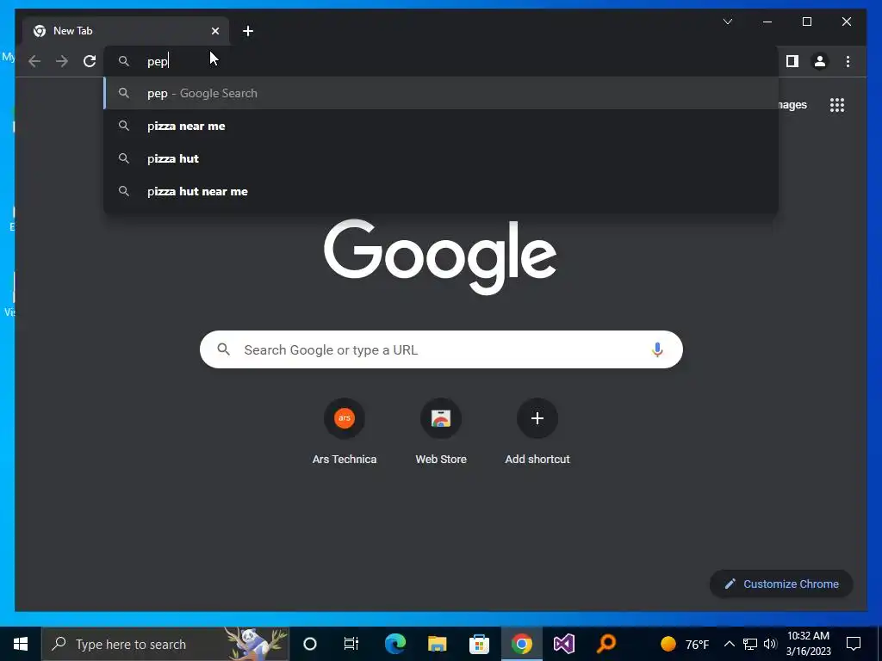Close the New Tab tab
This screenshot has width=882, height=661.
pyautogui.click(x=214, y=31)
